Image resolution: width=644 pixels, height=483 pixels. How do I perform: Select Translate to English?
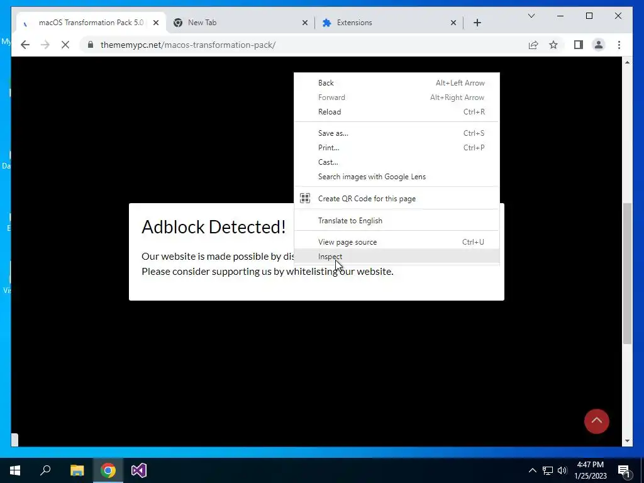397,221
